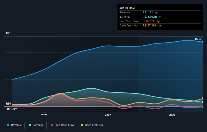This screenshot has width=207, height=132.
Task: Click the R$147.388m cash from op value
Action: point(150,26)
